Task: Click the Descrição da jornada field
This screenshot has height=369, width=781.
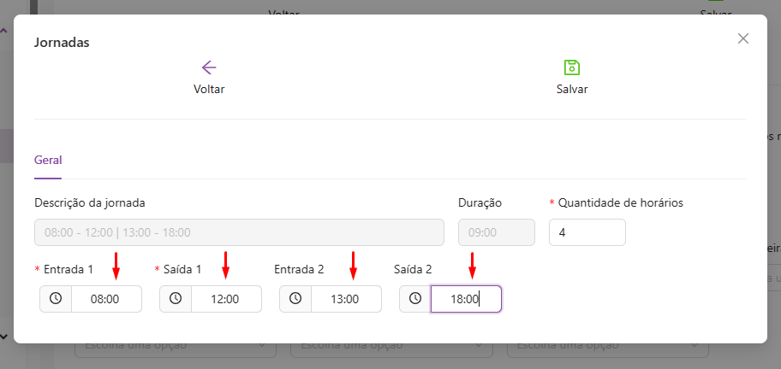Action: click(x=239, y=232)
